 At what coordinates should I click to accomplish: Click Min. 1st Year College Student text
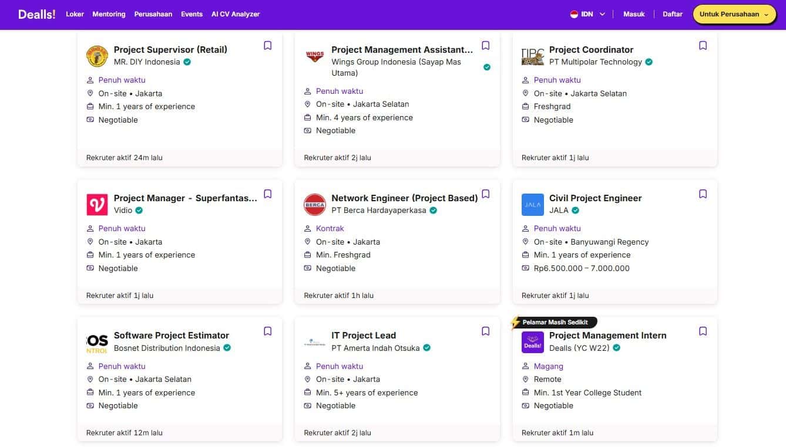[x=587, y=392]
